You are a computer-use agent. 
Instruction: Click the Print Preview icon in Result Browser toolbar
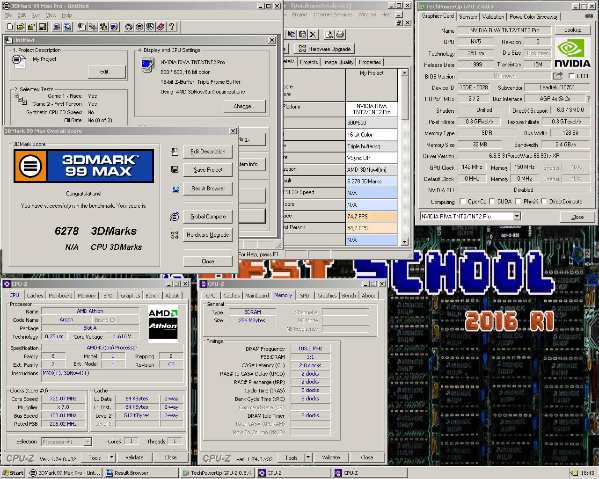329,34
